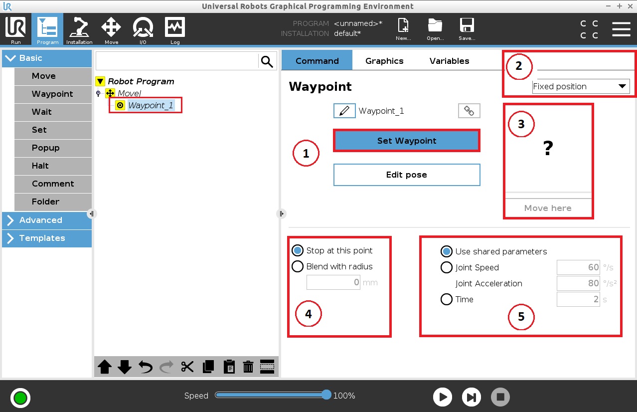This screenshot has width=637, height=412.
Task: Open the Installation tab icon
Action: [x=79, y=29]
